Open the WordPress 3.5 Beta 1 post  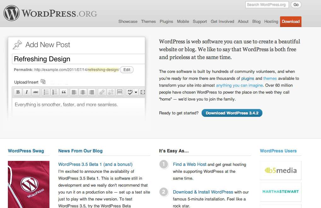pyautogui.click(x=95, y=164)
